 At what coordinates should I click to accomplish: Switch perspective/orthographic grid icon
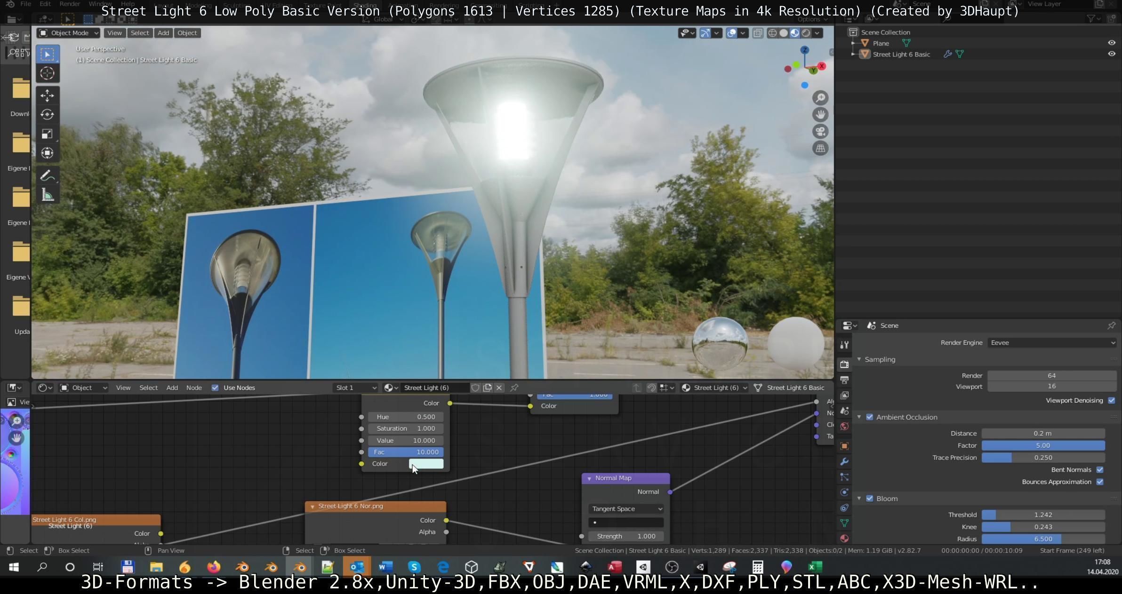[820, 148]
